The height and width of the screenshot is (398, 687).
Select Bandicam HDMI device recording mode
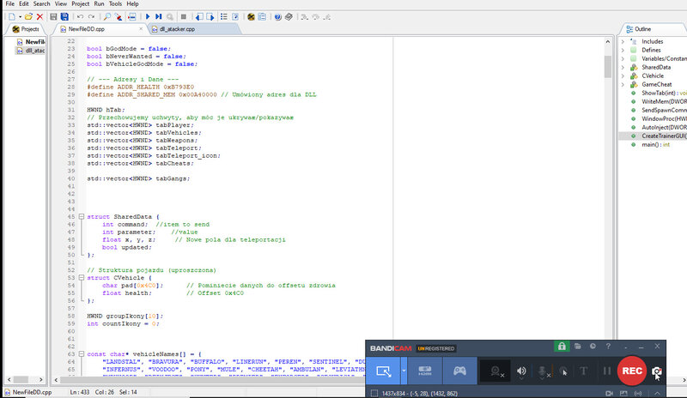[x=424, y=371]
